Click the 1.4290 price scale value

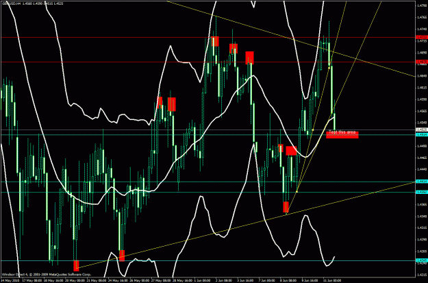pyautogui.click(x=420, y=240)
